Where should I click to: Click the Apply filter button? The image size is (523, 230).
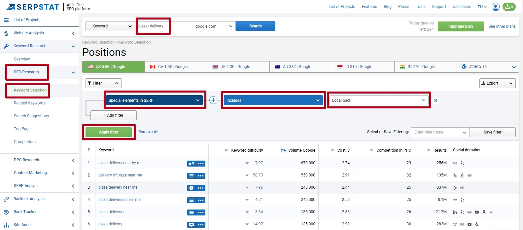tap(109, 132)
